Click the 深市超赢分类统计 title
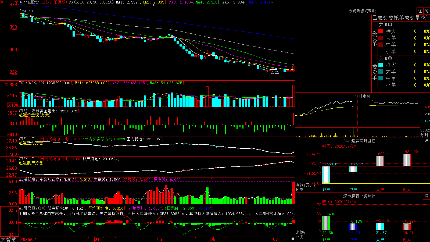This screenshot has height=242, width=430. (359, 196)
